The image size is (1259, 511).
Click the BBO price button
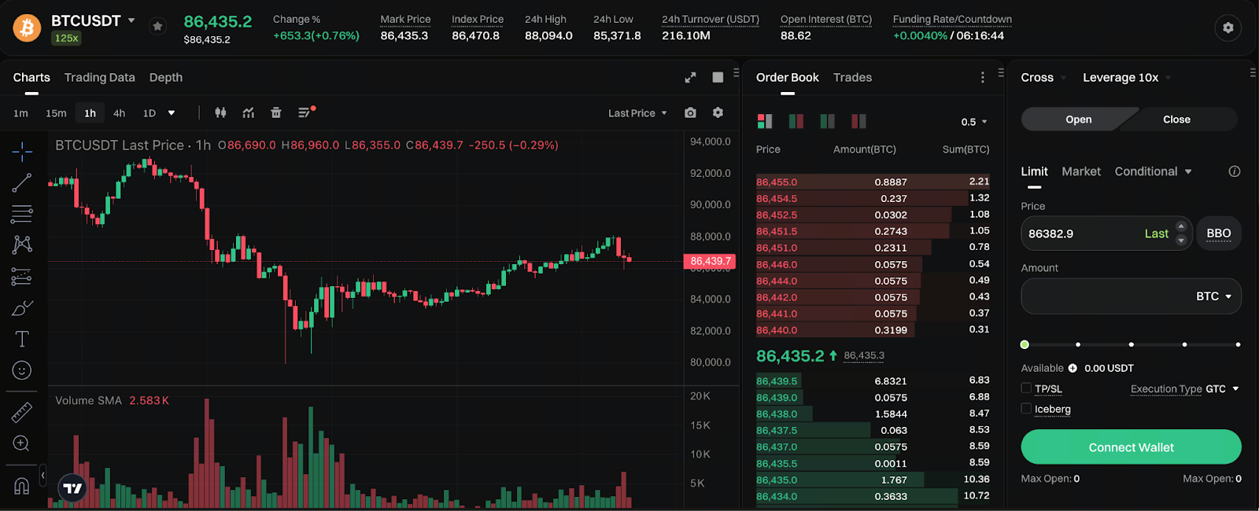pos(1218,233)
